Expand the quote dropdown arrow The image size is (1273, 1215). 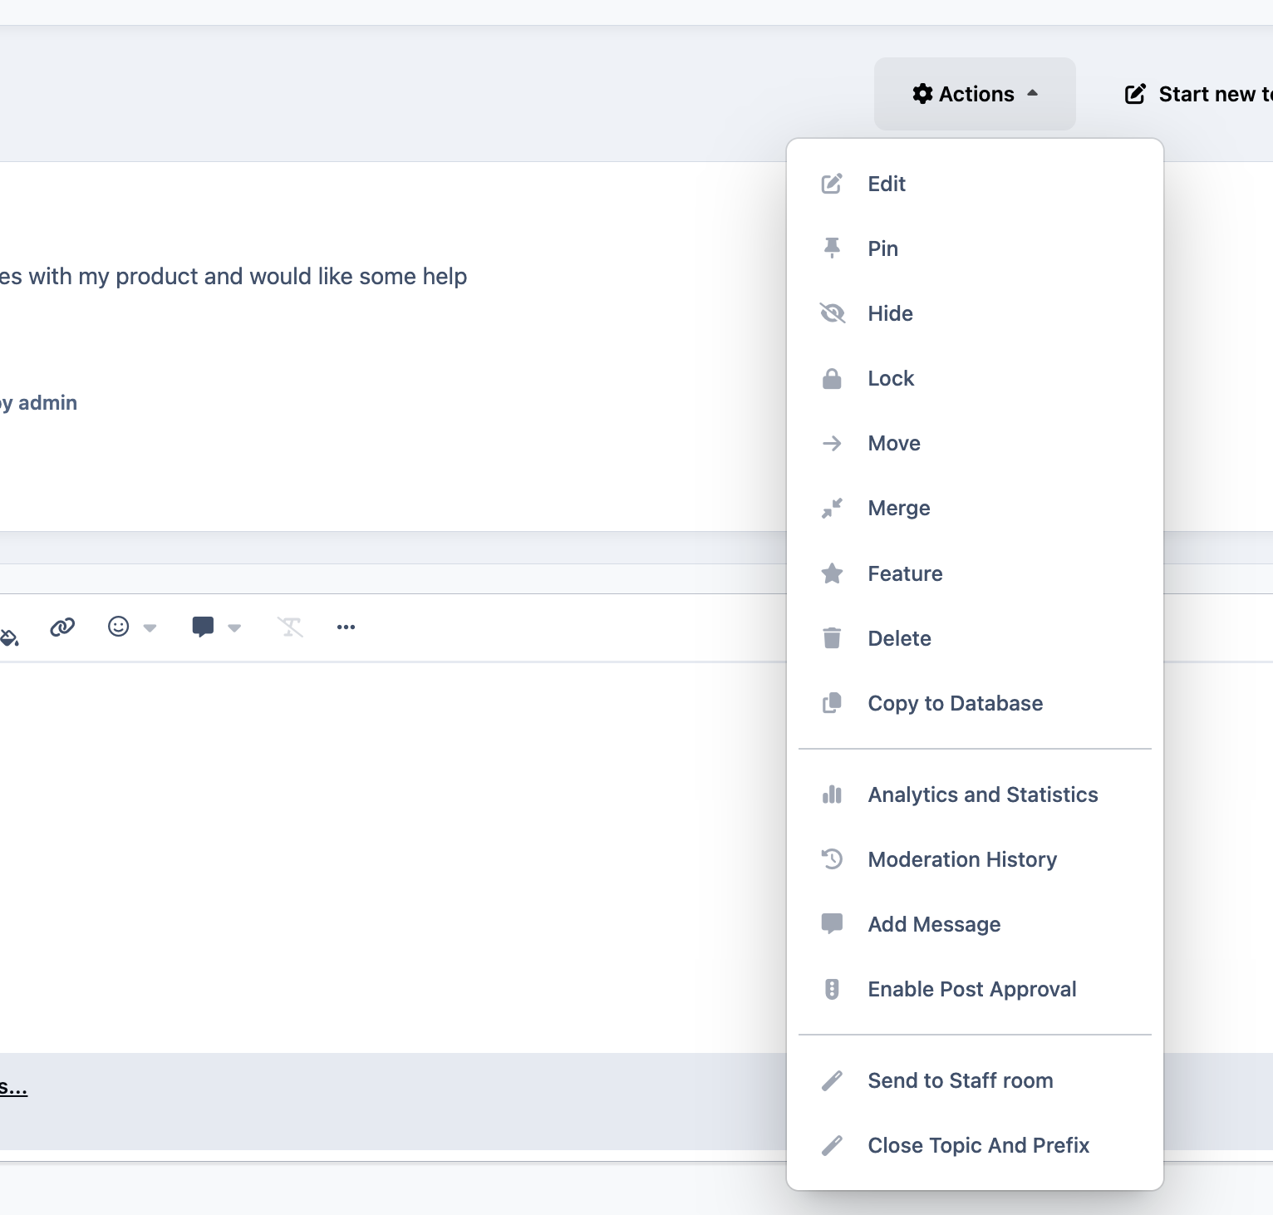(234, 628)
